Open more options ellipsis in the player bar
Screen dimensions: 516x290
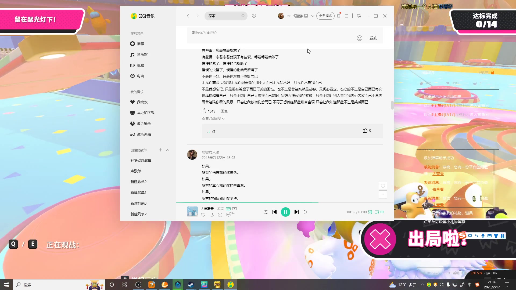click(220, 215)
